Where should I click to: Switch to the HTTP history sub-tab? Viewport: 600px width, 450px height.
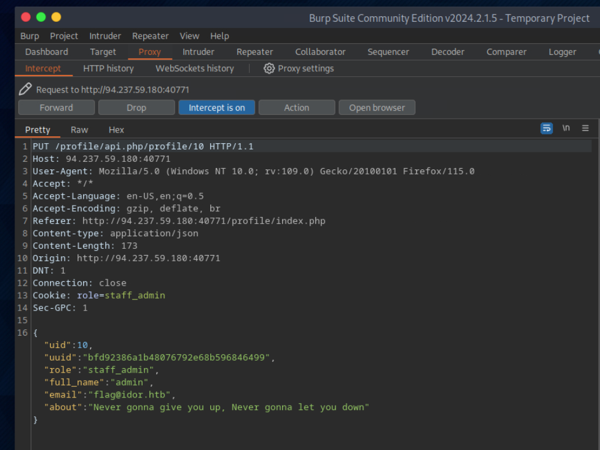pos(108,69)
